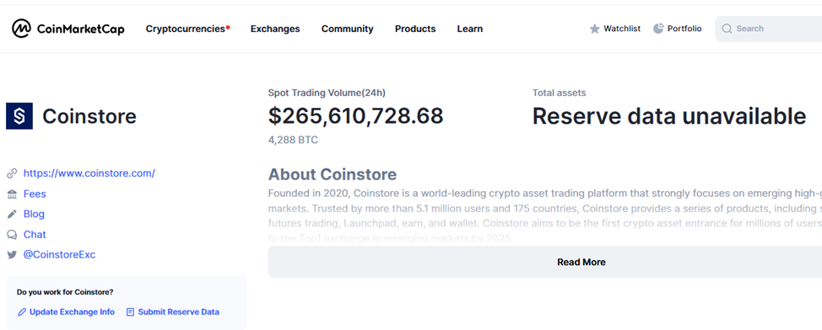This screenshot has width=822, height=330.
Task: Open the https://www.coinstore.com/ website link
Action: click(89, 173)
